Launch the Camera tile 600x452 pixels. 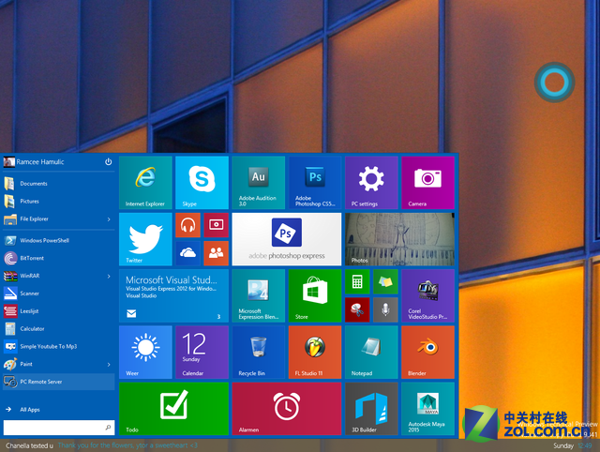tap(427, 183)
